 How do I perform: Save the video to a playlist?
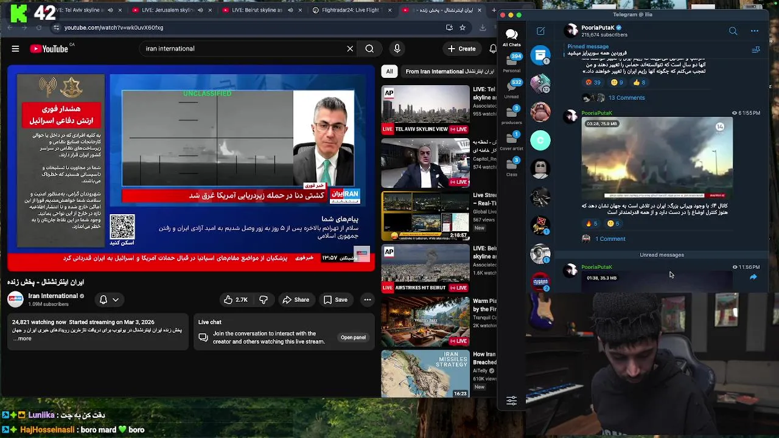pos(336,299)
